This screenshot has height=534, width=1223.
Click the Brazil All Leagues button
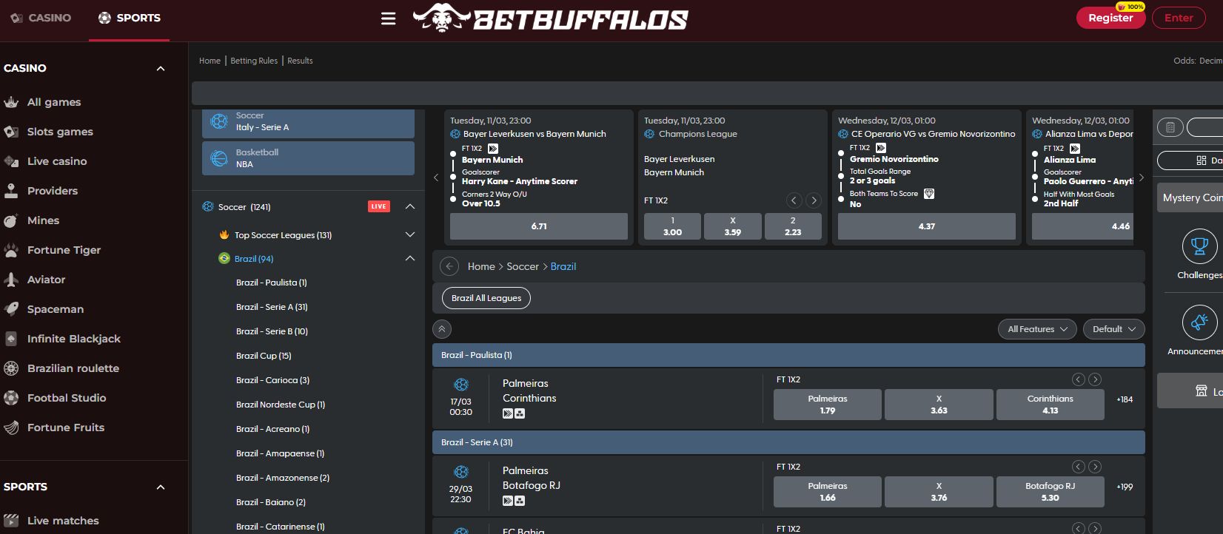486,298
